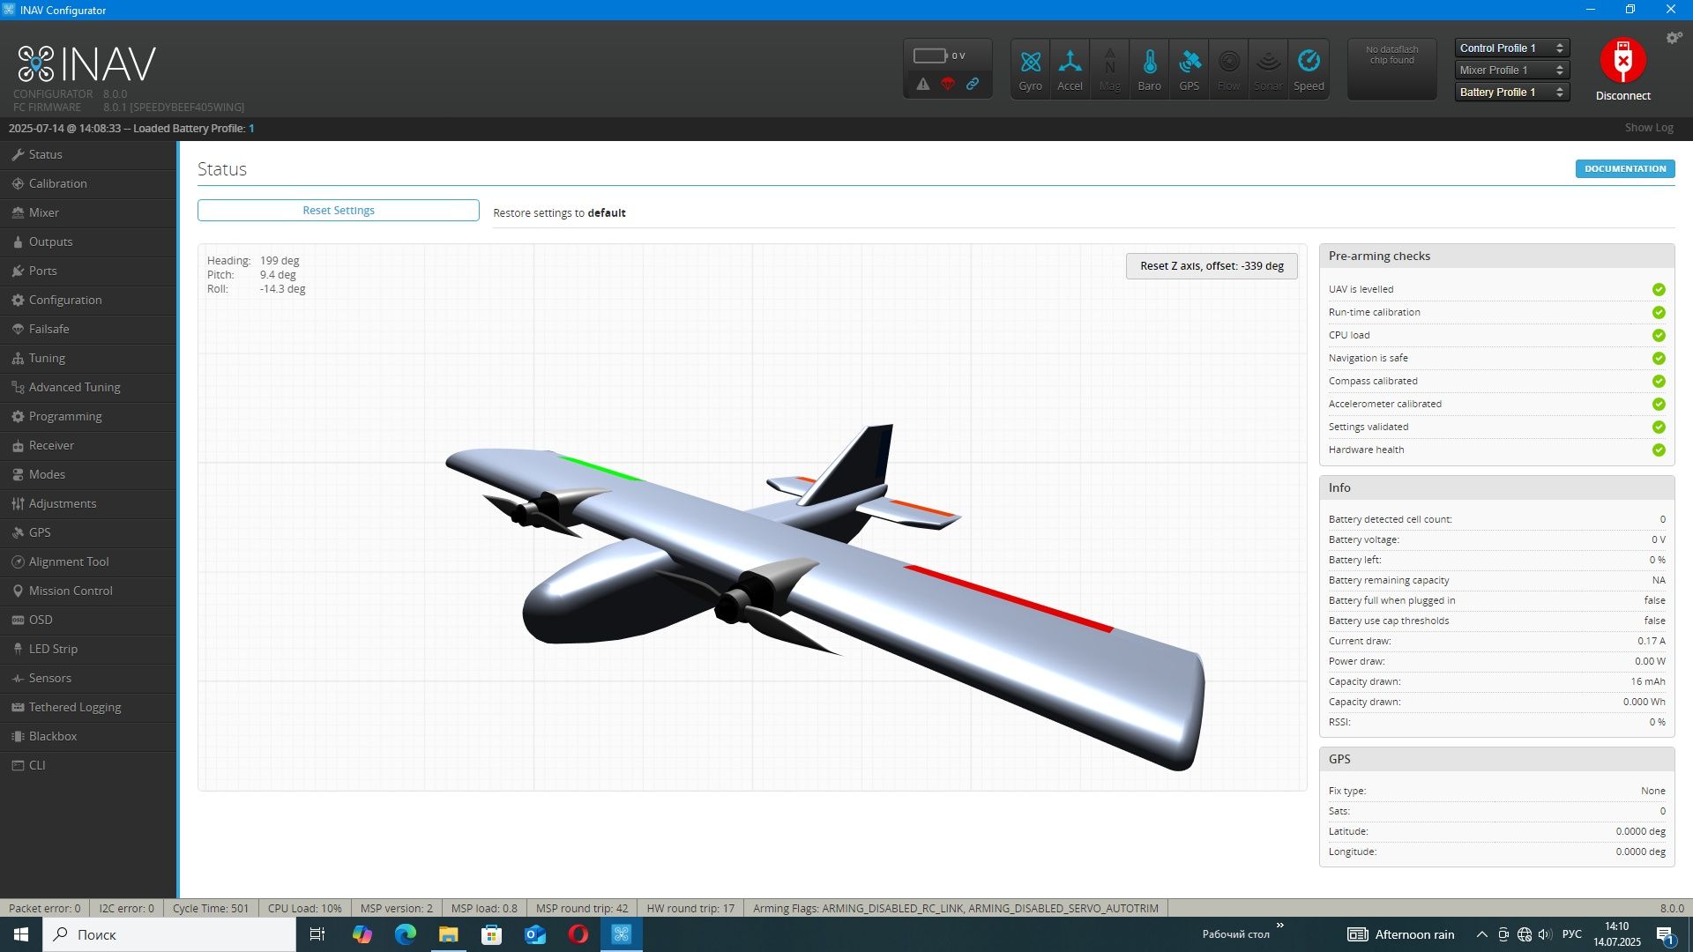
Task: Click Reset Z axis offset button
Action: coord(1212,266)
